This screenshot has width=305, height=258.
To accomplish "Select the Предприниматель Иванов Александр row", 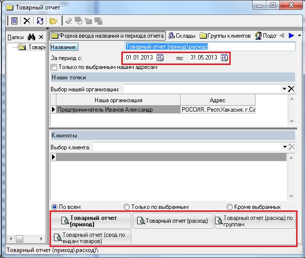I will coord(118,110).
